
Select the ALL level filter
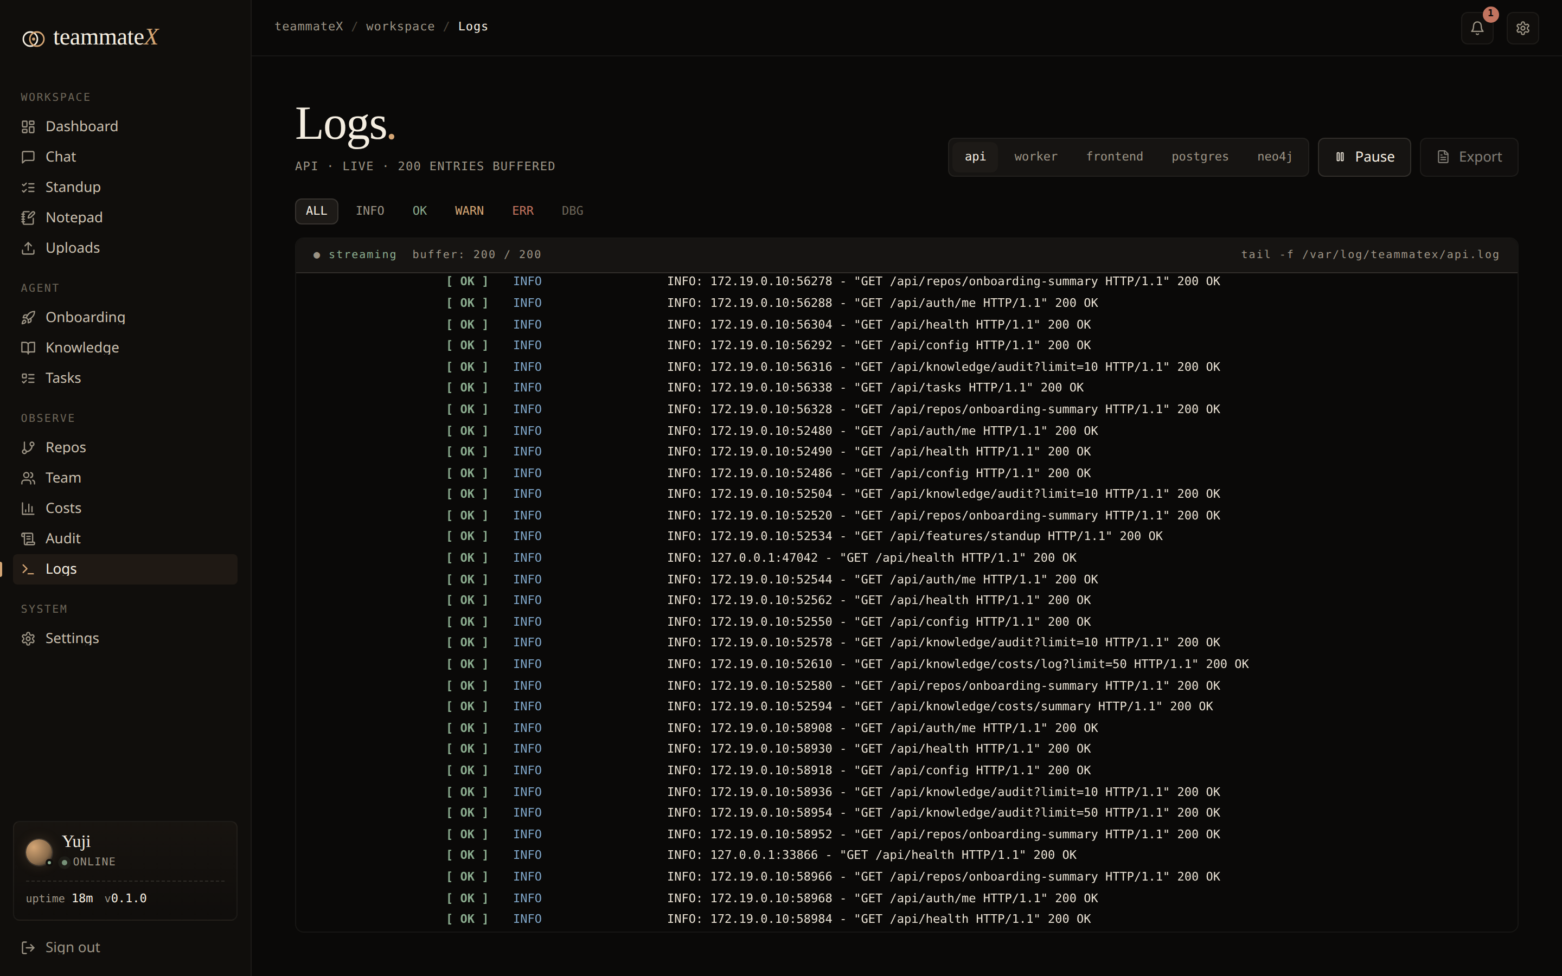point(316,211)
